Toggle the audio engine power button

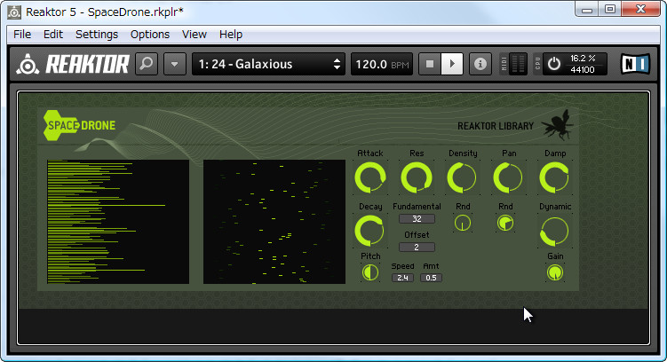(x=554, y=64)
